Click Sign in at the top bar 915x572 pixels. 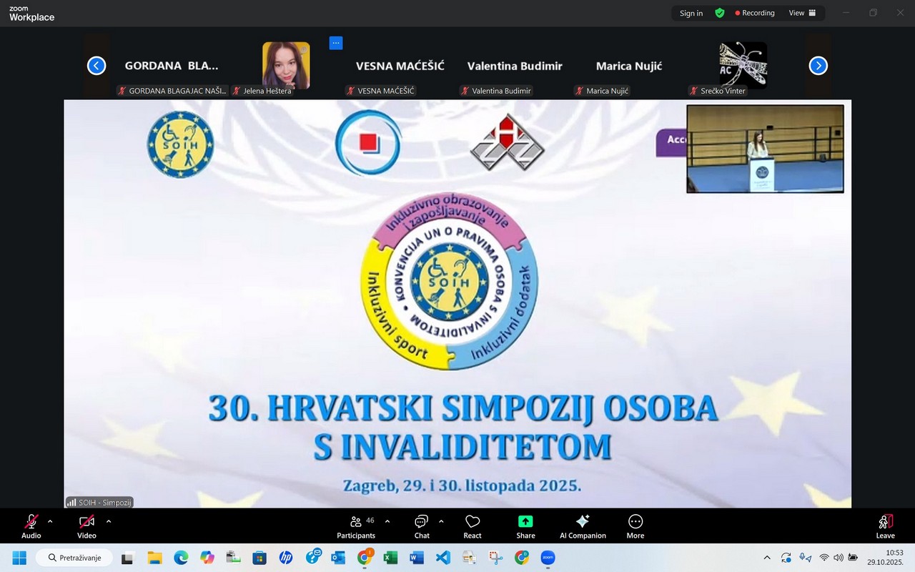tap(691, 12)
